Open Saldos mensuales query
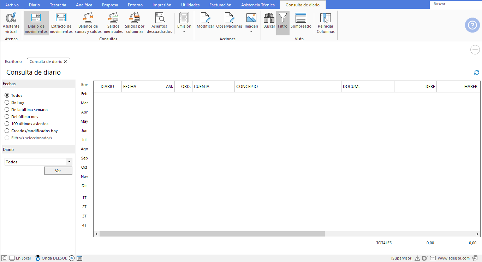The width and height of the screenshot is (482, 262). coord(113,23)
